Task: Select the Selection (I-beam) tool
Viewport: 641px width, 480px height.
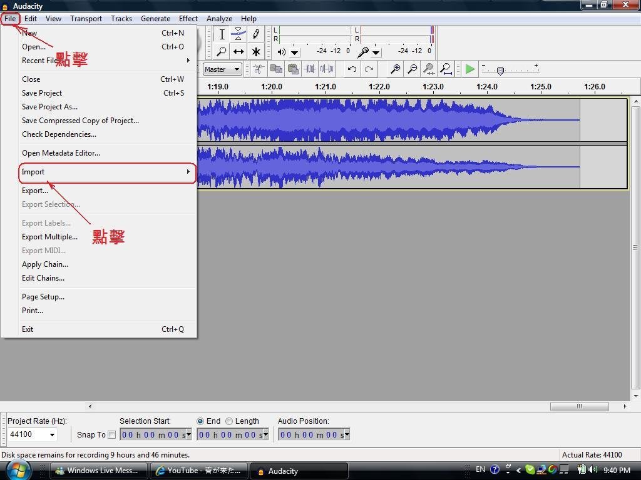Action: coord(222,34)
